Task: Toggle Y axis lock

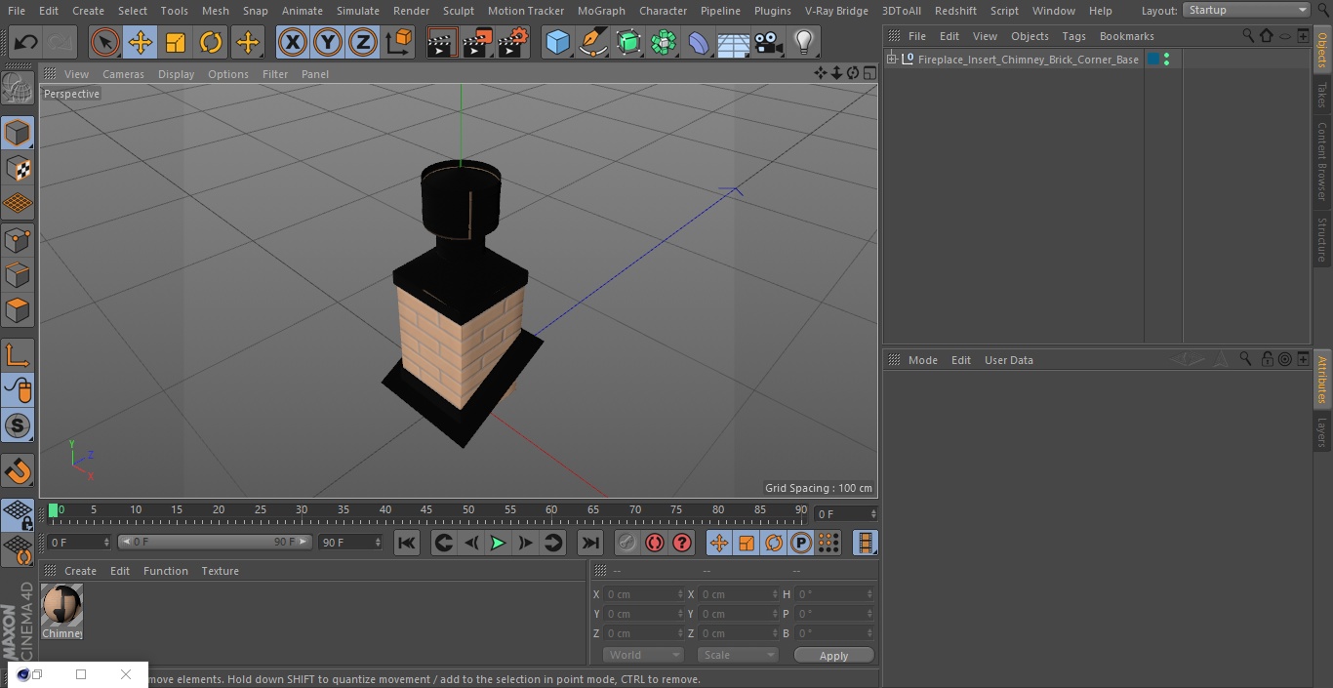Action: 328,42
